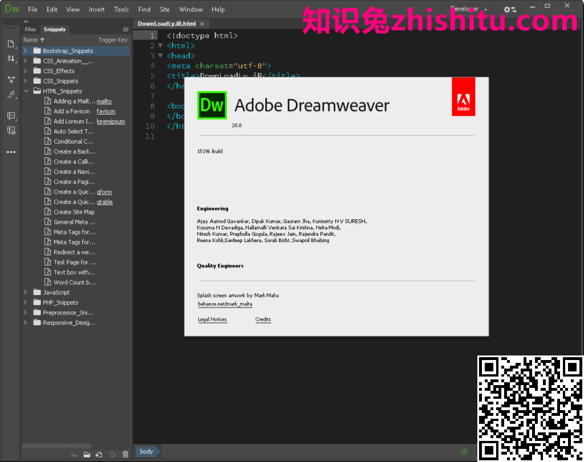Click the Expand All code icon
584x462 pixels.
click(11, 79)
